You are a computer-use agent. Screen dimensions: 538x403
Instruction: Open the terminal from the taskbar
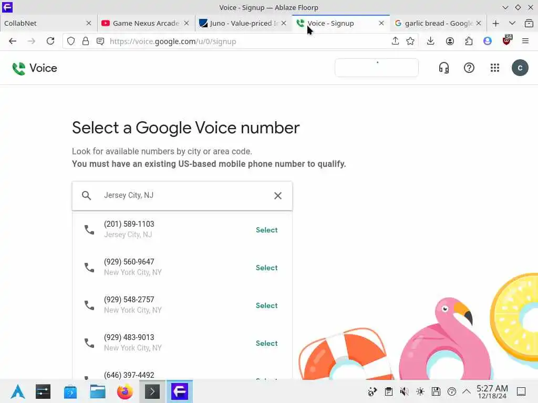pos(152,391)
